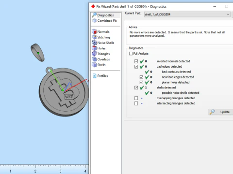Image resolution: width=233 pixels, height=174 pixels.
Task: Open the Diagnostics page icon
Action: [94, 15]
